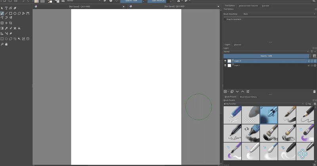Select the Measure tool
The image size is (317, 166).
[6, 34]
